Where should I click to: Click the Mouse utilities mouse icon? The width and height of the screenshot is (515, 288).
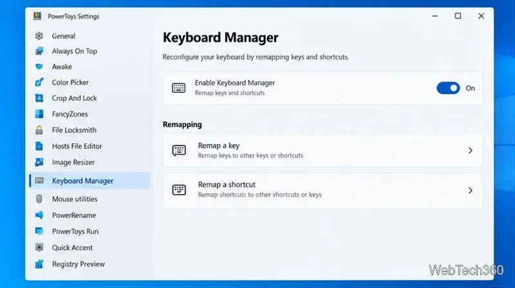(39, 199)
